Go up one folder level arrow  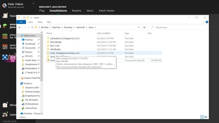[x=32, y=27]
